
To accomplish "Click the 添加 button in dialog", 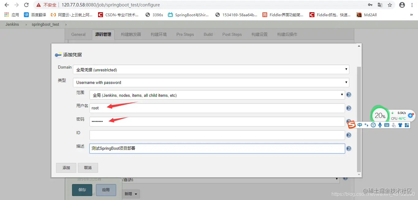I will (66, 168).
